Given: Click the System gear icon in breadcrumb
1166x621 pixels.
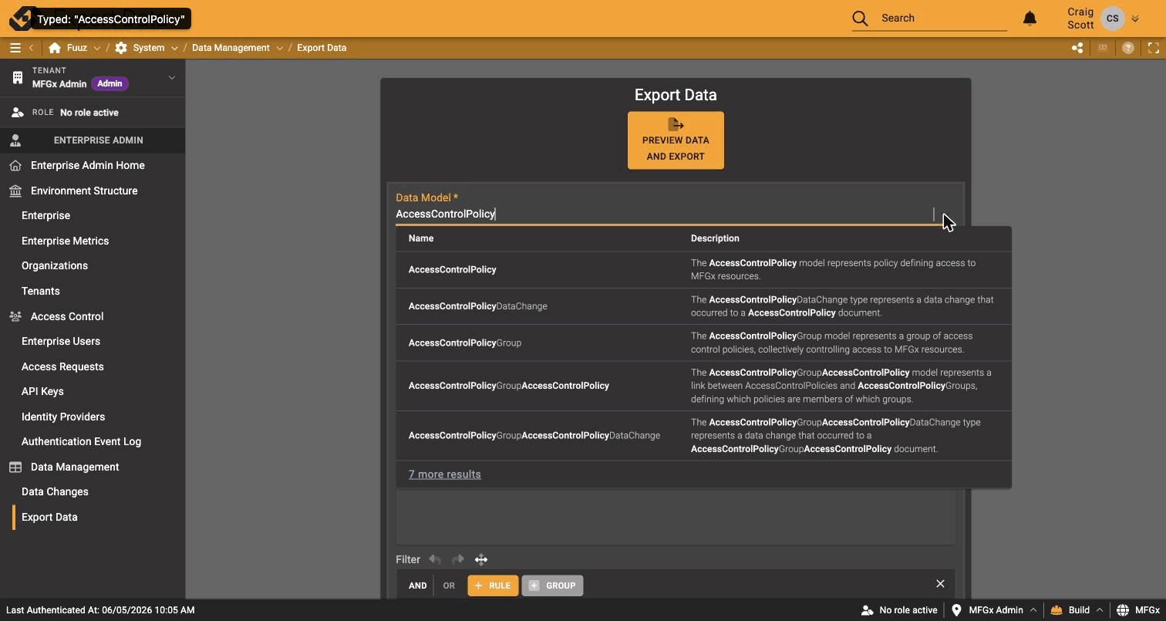Looking at the screenshot, I should [x=121, y=48].
